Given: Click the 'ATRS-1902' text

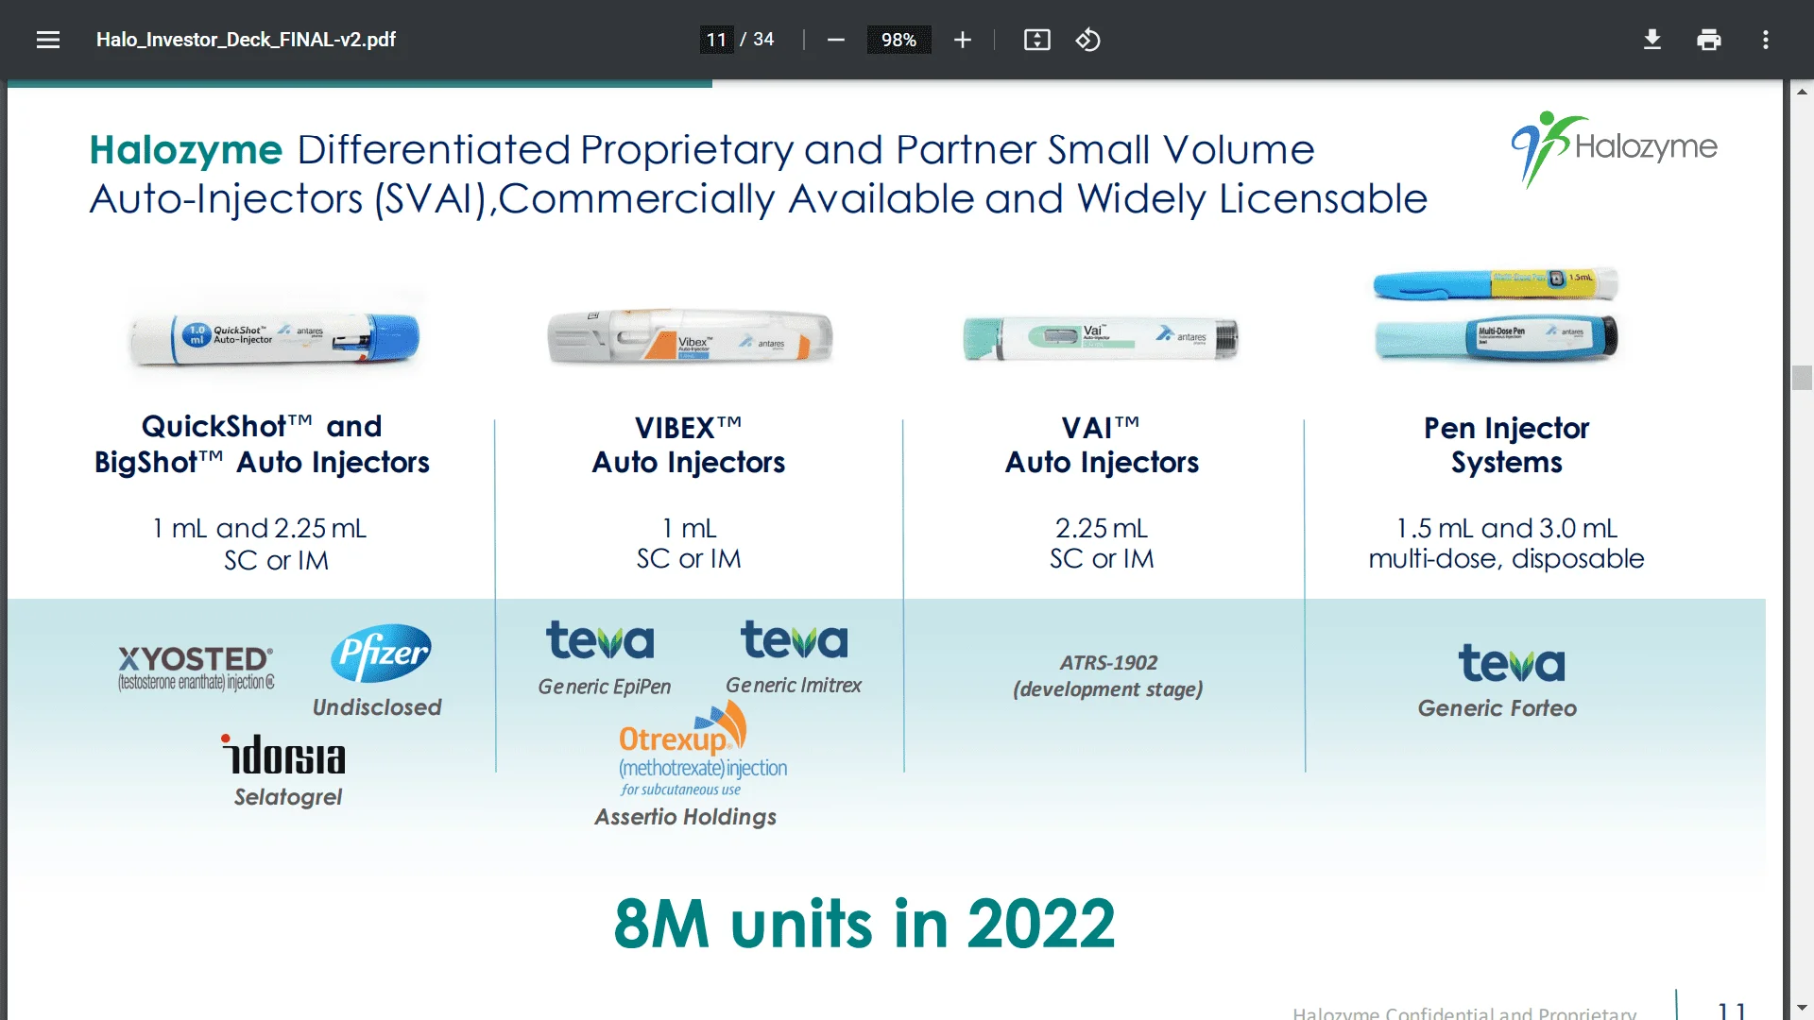Looking at the screenshot, I should [1108, 662].
